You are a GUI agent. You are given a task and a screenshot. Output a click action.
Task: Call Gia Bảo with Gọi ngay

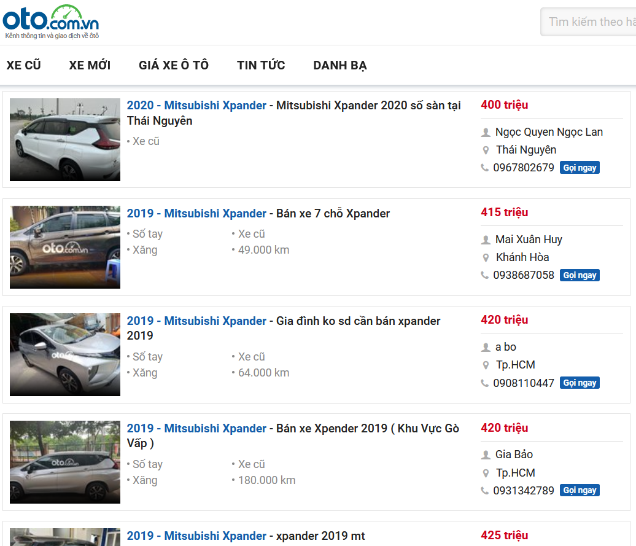tap(580, 490)
